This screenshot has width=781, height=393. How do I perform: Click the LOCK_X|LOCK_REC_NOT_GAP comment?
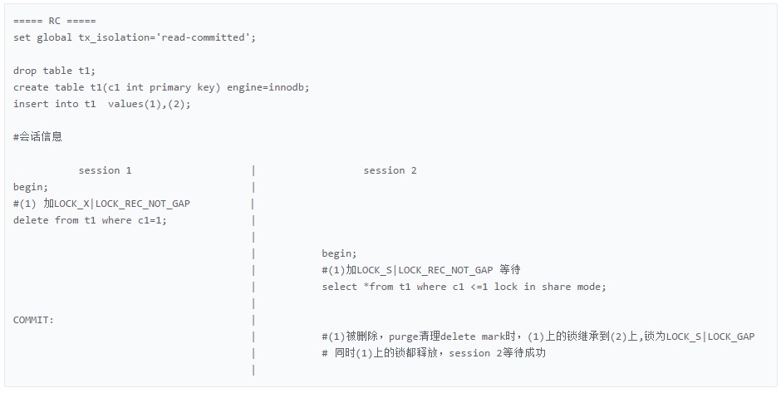click(101, 204)
